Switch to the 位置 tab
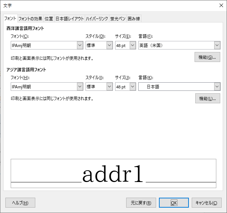This screenshot has height=213, width=227. (49, 19)
